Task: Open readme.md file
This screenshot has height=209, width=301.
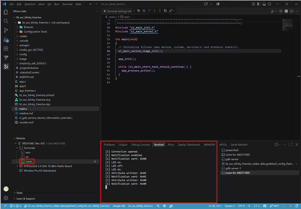Action: 26,113
